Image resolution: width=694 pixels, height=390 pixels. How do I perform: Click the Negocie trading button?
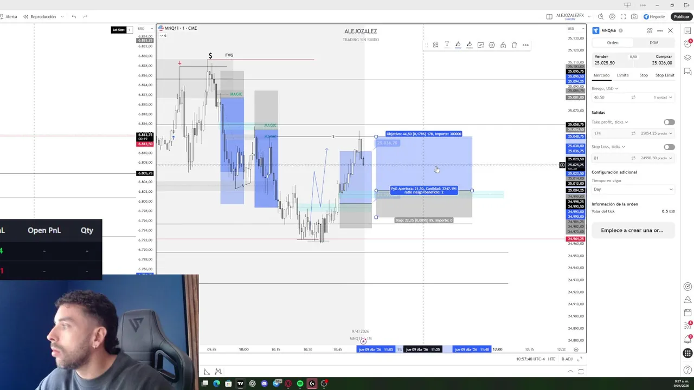pos(654,17)
